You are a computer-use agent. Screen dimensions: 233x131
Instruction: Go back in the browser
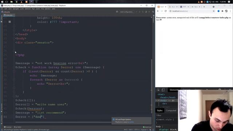pos(158,11)
